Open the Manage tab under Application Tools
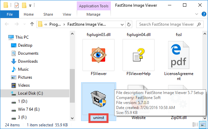208x129 pixels. 93,14
